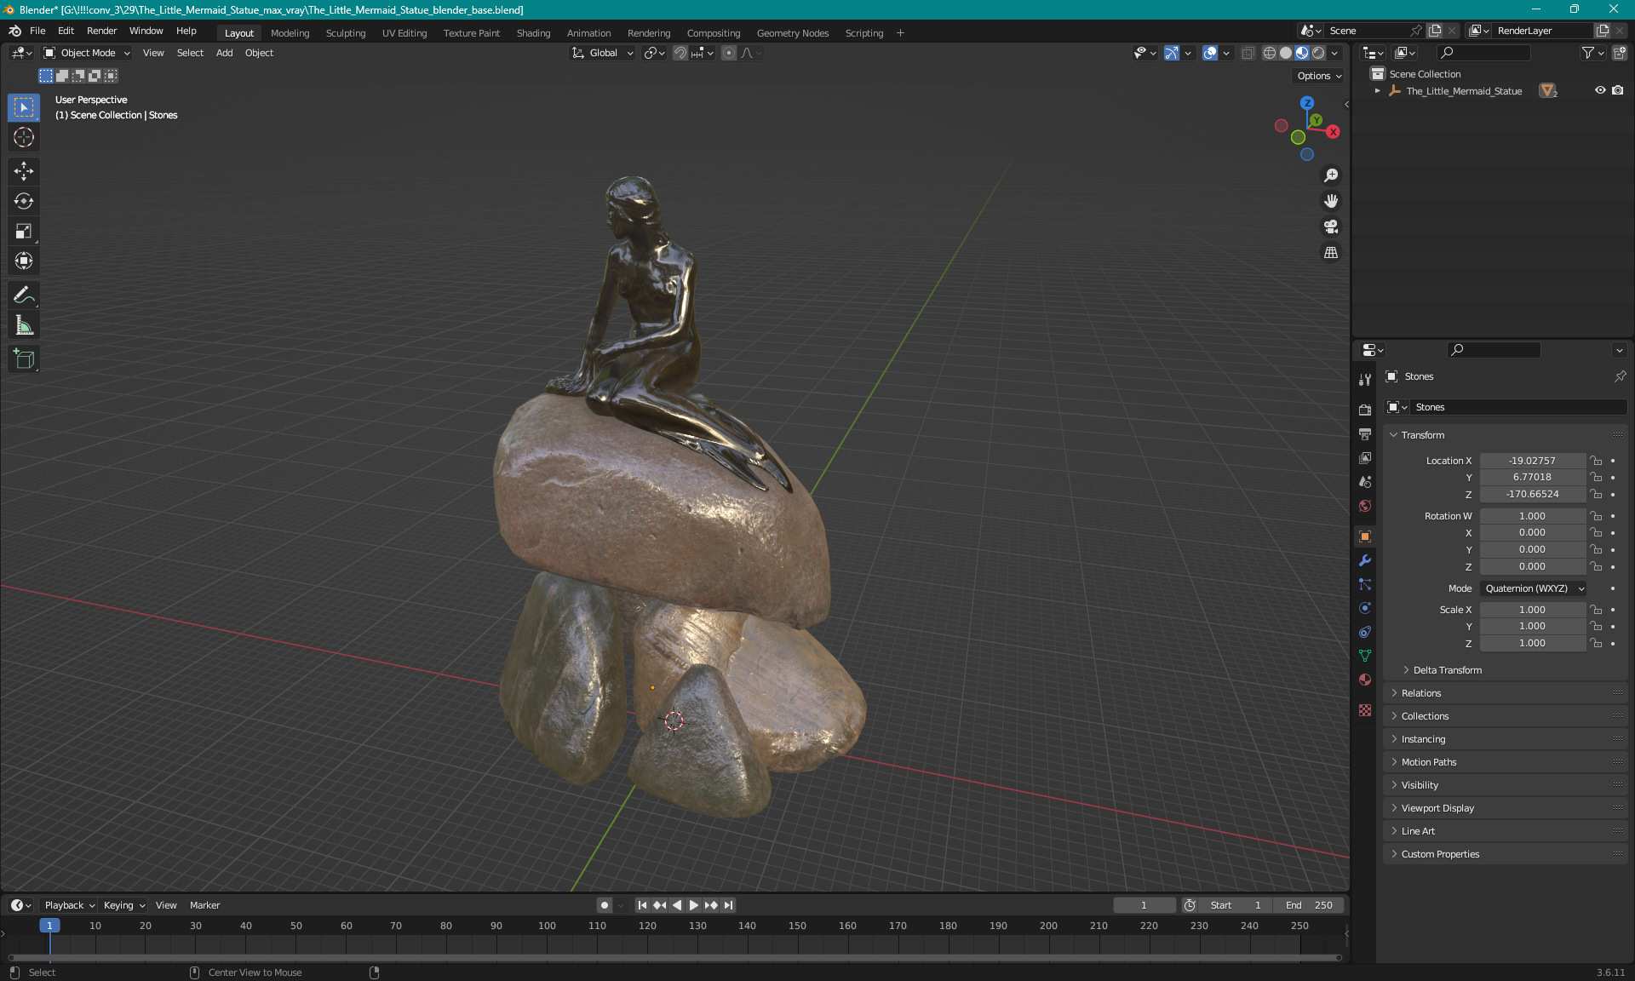
Task: Click the timeline Marker menu
Action: tap(204, 905)
